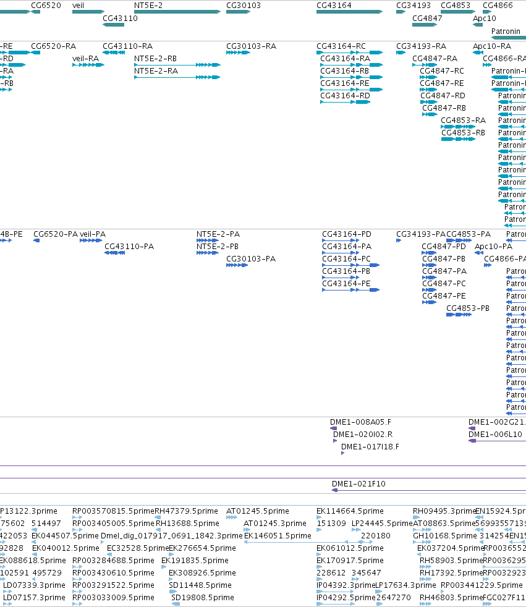The width and height of the screenshot is (526, 607).
Task: Click the NT5E-2 gene bar label
Action: (x=148, y=6)
